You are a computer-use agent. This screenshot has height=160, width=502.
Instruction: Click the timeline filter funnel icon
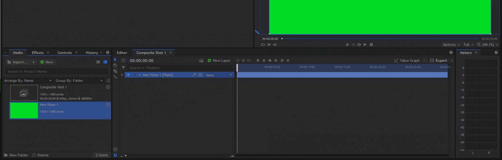tap(123, 68)
